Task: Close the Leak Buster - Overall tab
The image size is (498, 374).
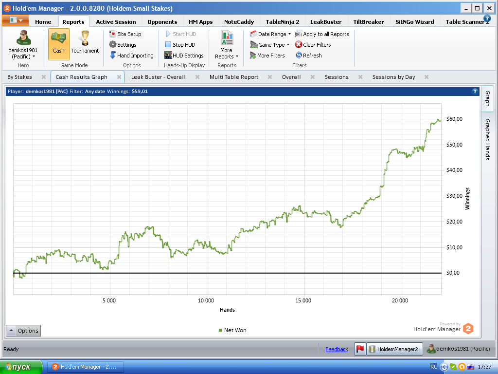Action: [197, 77]
